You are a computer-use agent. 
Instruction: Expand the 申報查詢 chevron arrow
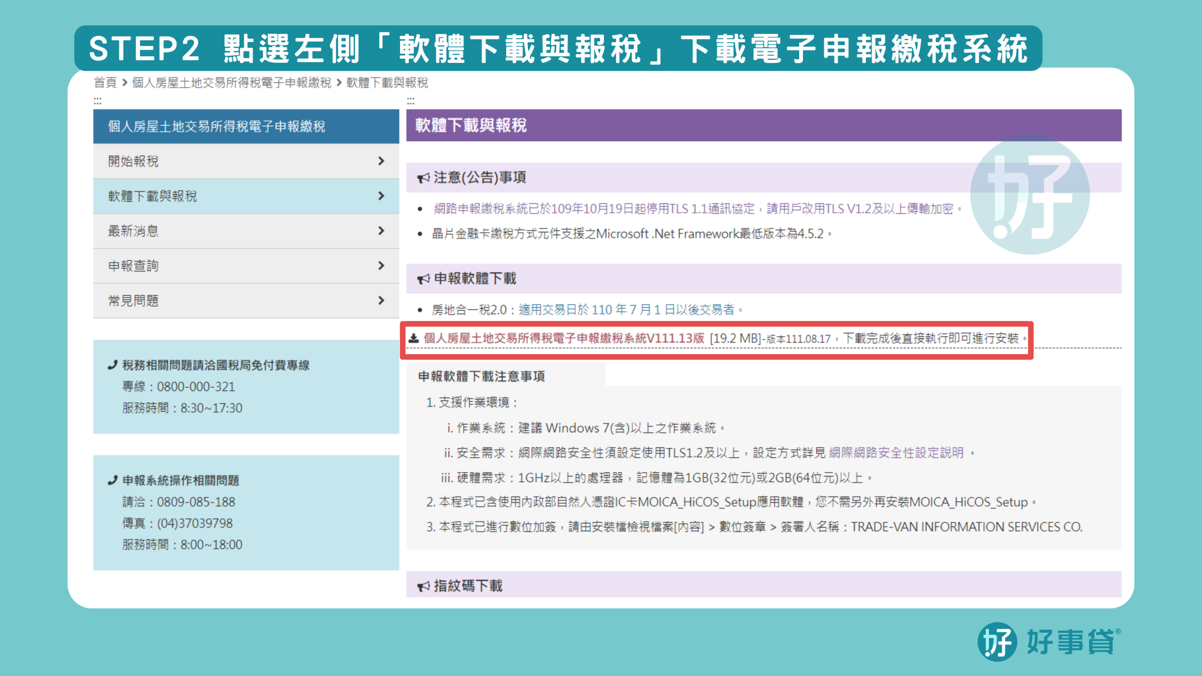tap(381, 266)
